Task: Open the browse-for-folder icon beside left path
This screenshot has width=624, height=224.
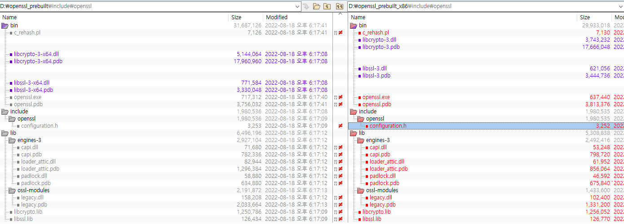Action: point(317,6)
